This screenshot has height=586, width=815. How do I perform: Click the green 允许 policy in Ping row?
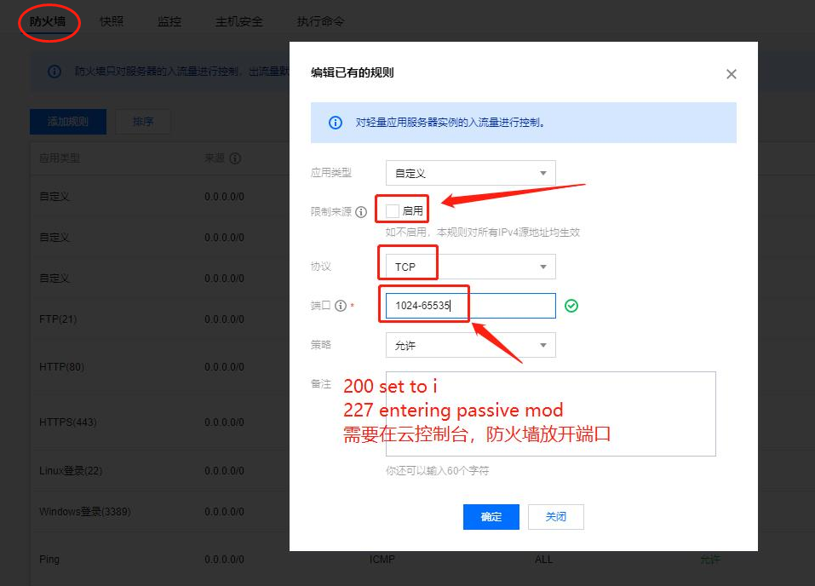[x=710, y=560]
